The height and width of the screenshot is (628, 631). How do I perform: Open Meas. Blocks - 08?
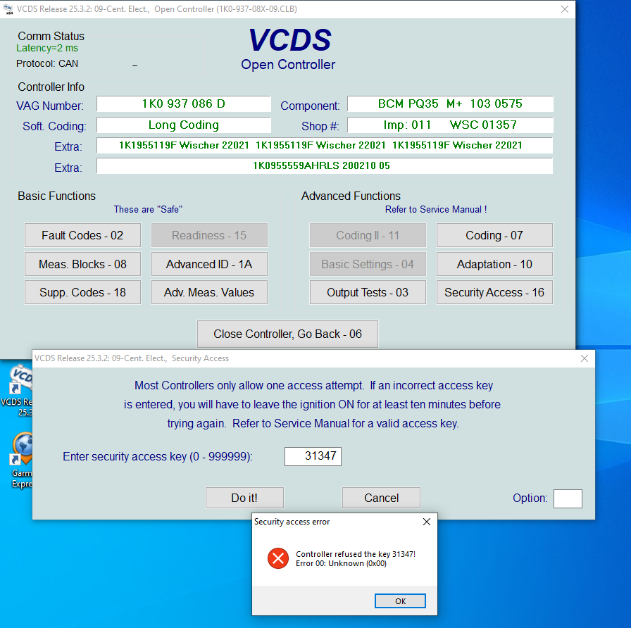click(x=82, y=264)
